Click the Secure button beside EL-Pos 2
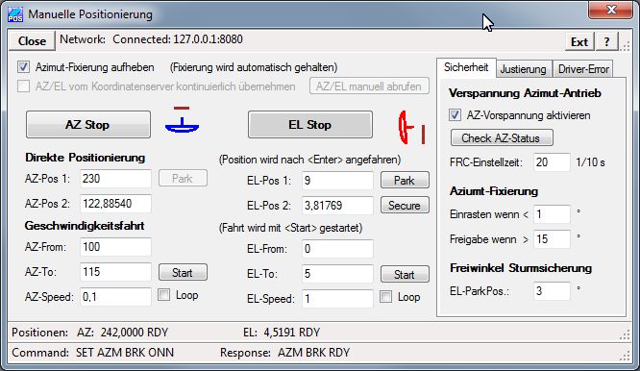This screenshot has height=371, width=640. (x=405, y=206)
